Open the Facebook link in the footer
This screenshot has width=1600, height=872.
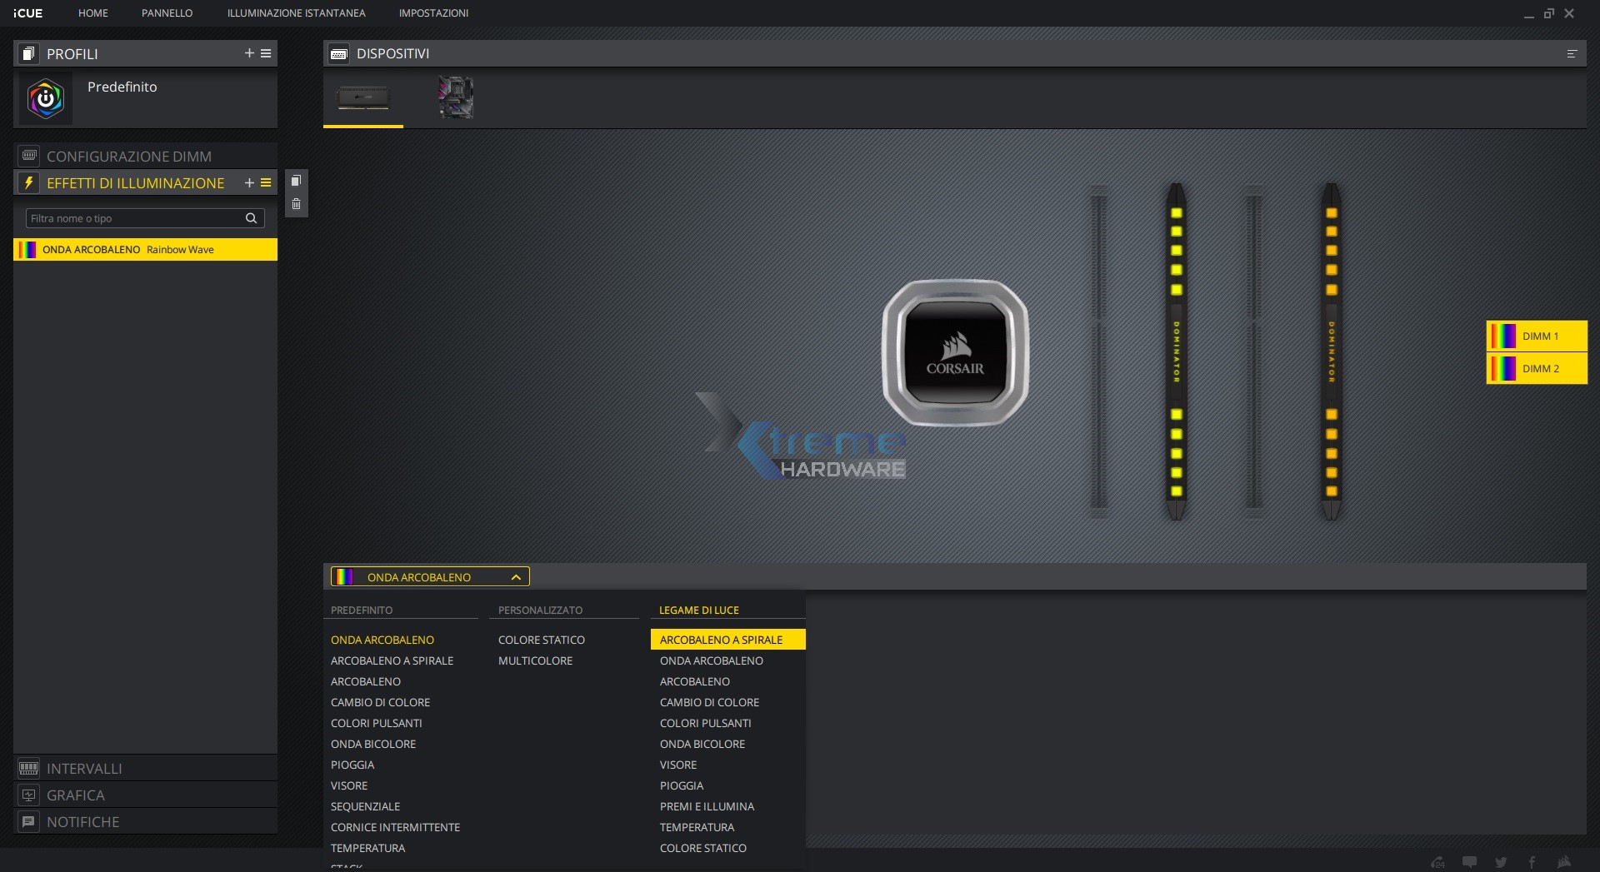(x=1532, y=862)
